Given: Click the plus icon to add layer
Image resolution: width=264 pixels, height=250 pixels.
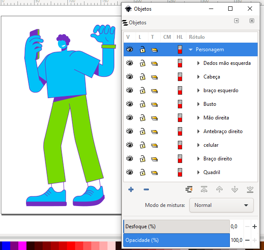Looking at the screenshot, I should (131, 189).
